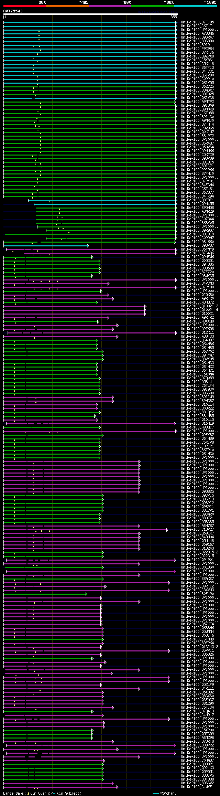220x796 pixels.
Task: Open UniRef100_B0E8G0 entry
Action: pos(197,567)
